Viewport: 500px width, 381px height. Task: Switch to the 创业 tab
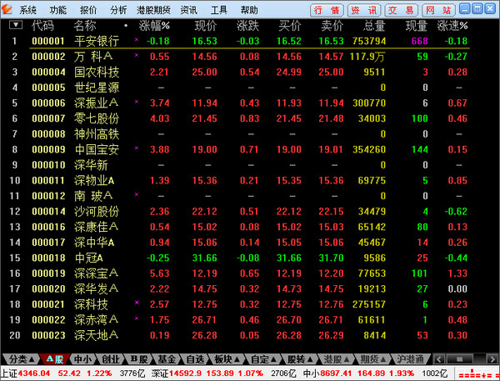click(110, 359)
